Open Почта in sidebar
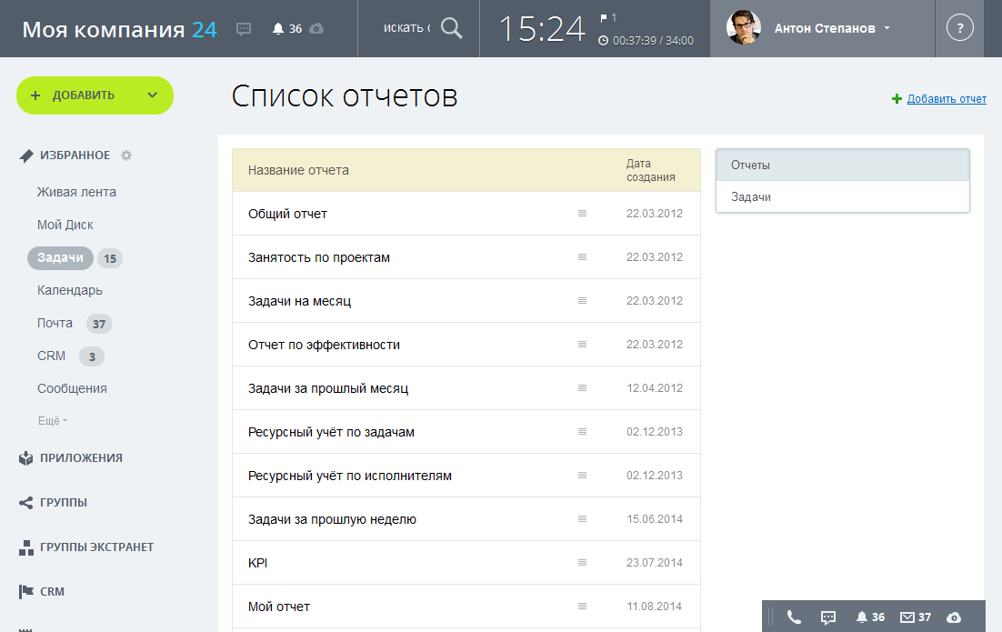Viewport: 1002px width, 632px height. coord(55,324)
